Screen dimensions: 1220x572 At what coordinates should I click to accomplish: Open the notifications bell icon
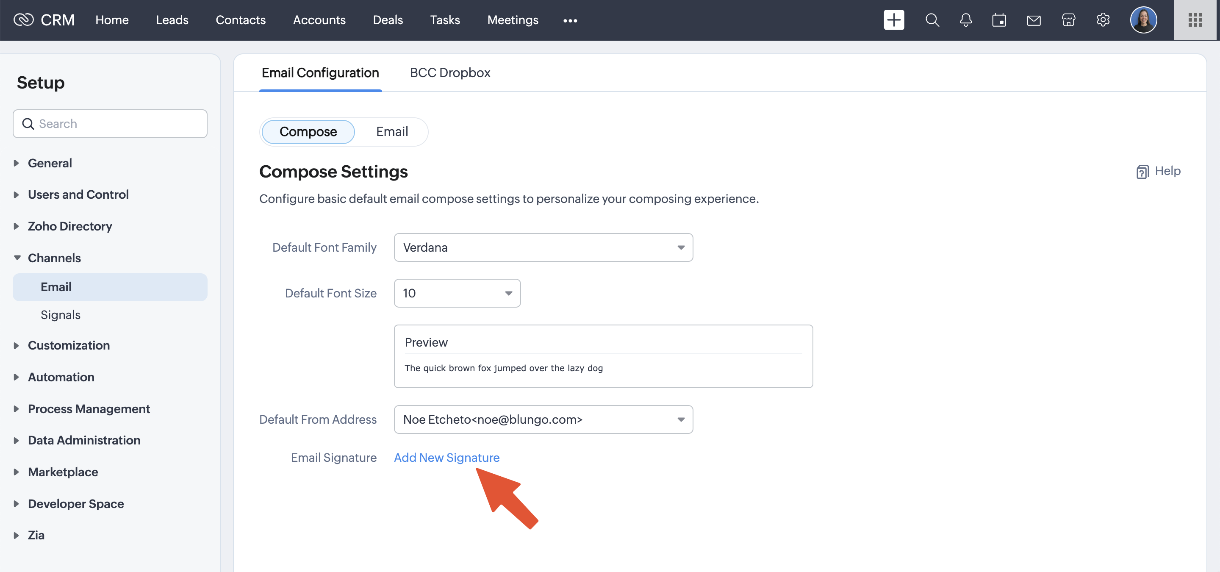[966, 20]
